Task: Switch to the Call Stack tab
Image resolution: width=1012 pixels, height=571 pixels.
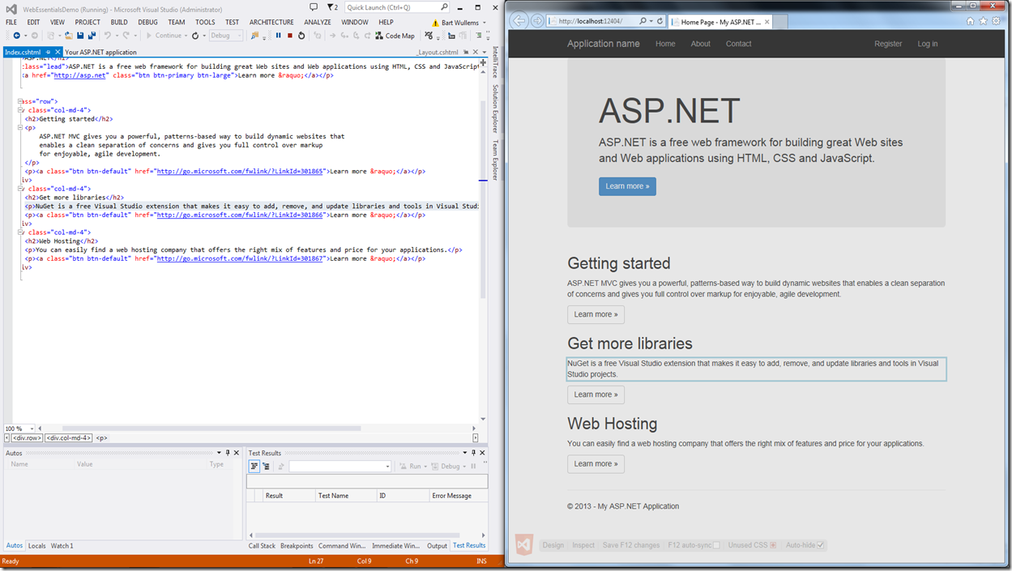Action: tap(262, 546)
